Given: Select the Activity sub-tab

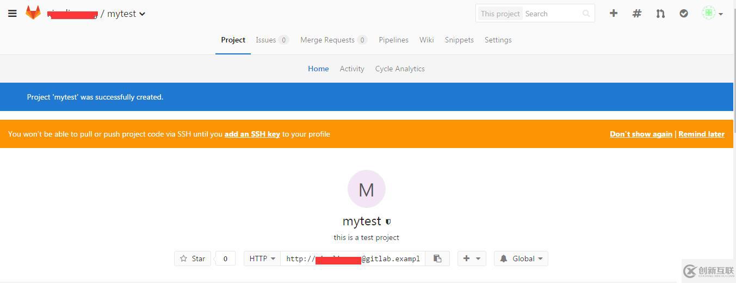Looking at the screenshot, I should click(x=352, y=69).
